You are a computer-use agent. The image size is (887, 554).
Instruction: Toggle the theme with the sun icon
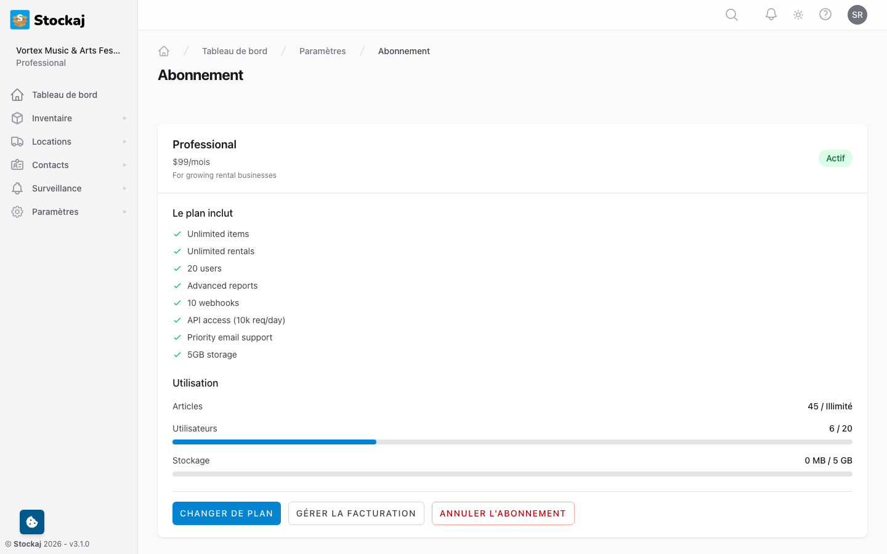(798, 14)
